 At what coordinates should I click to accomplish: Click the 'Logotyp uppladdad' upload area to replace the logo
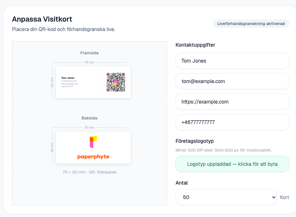tap(232, 164)
